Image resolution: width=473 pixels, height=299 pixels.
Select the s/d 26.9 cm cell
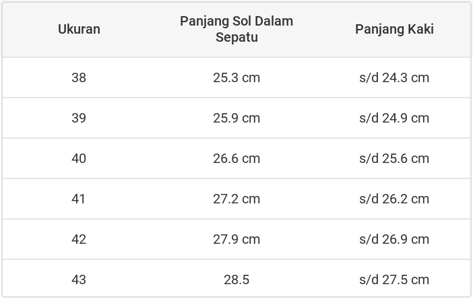pos(394,239)
